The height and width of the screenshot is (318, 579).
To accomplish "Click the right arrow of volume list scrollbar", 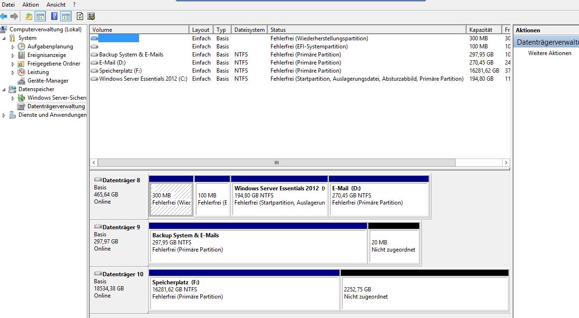I will pyautogui.click(x=506, y=162).
